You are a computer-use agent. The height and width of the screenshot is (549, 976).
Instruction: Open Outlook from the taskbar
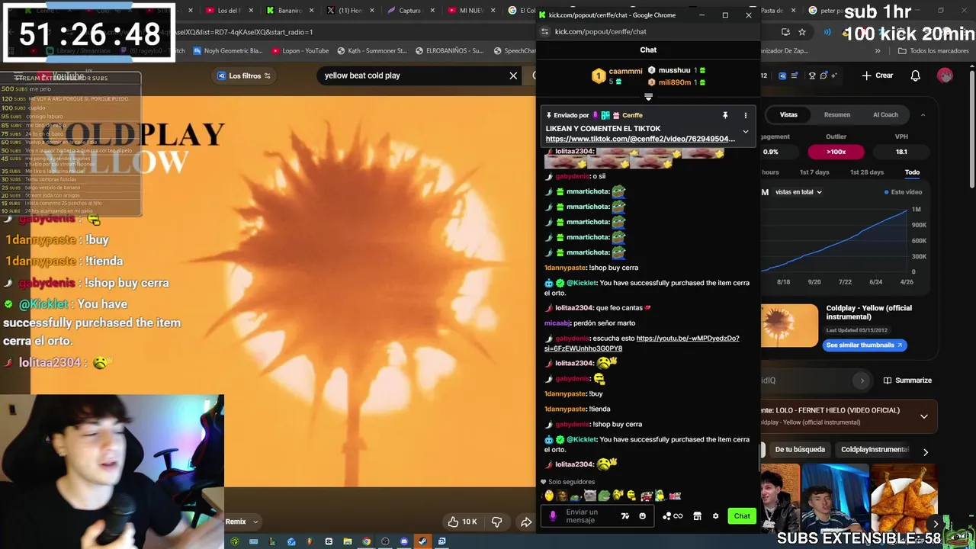click(291, 541)
